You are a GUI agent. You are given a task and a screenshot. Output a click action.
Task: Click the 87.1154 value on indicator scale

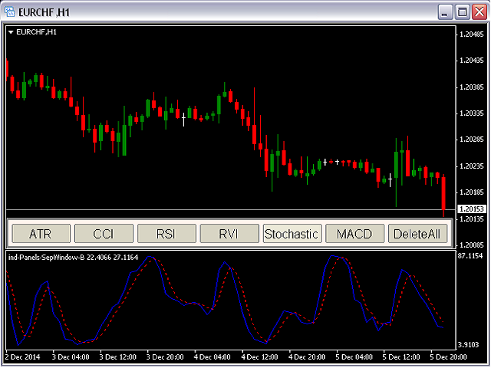point(469,255)
